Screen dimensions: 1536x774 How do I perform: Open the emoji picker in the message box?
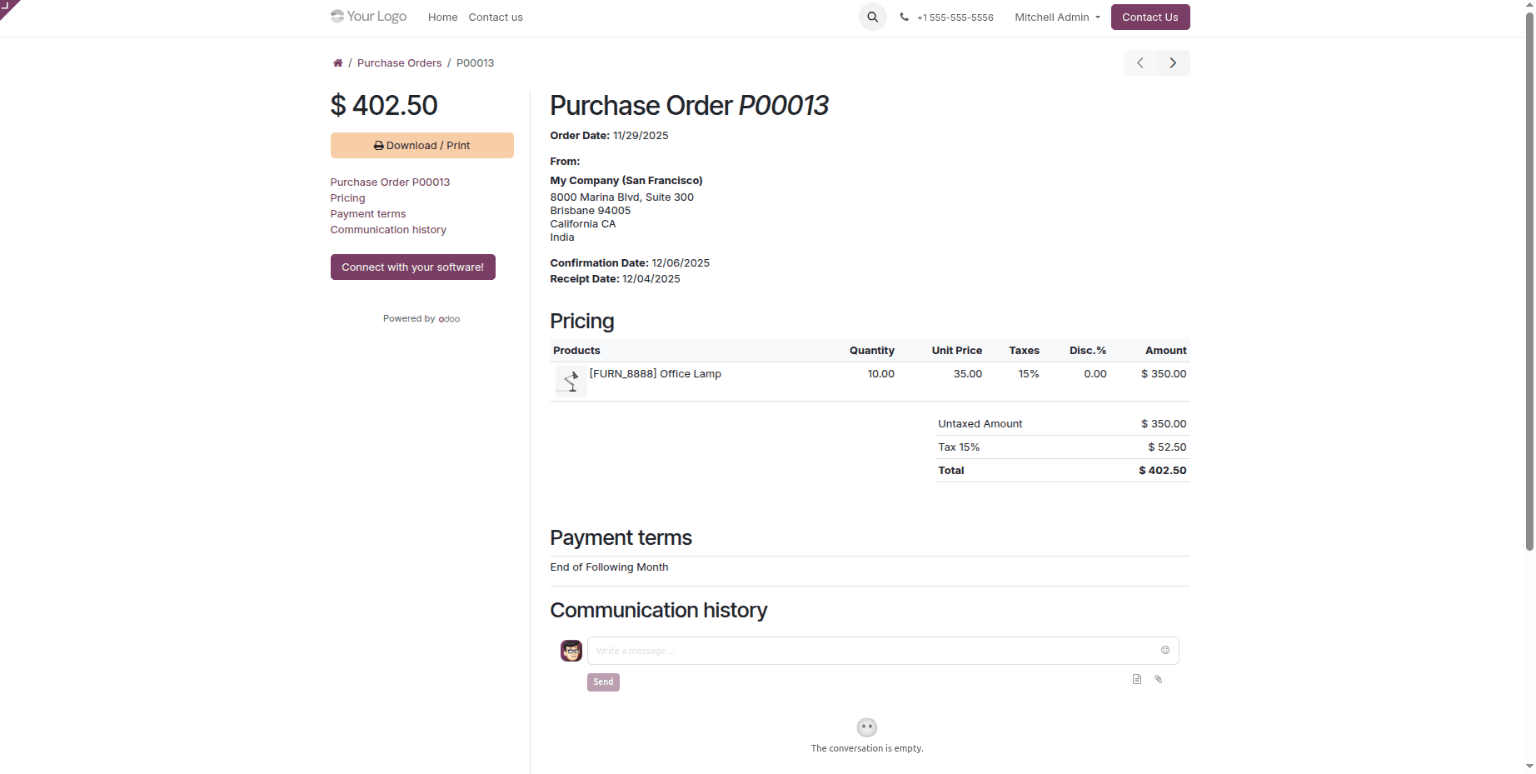[x=1164, y=650]
